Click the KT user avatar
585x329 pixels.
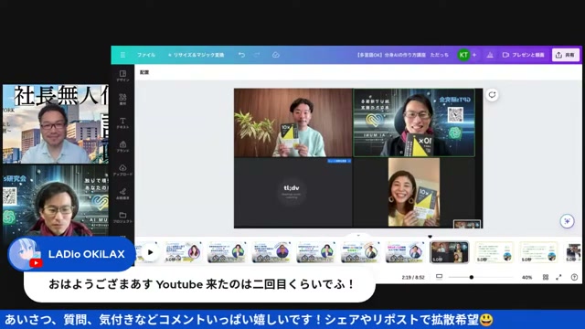pos(463,55)
